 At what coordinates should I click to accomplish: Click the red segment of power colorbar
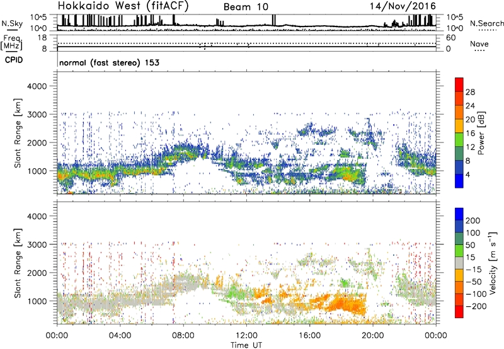click(x=459, y=84)
